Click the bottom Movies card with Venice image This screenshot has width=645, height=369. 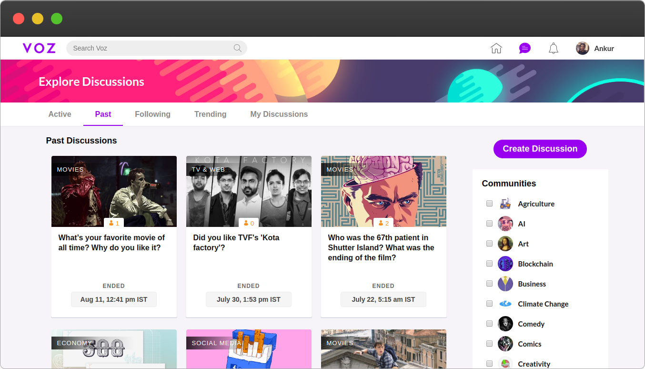coord(383,349)
